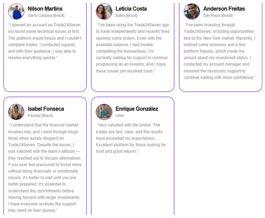Click Isabel Fonseca's avatar image
The width and height of the screenshot is (265, 218).
coord(16,112)
